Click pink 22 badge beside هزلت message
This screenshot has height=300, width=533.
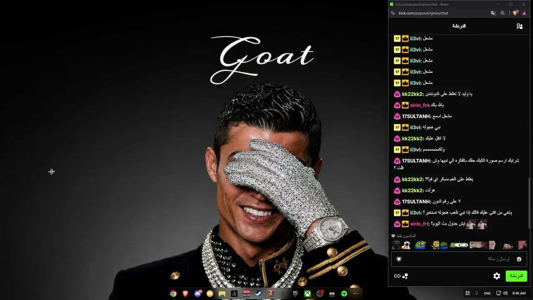397,190
